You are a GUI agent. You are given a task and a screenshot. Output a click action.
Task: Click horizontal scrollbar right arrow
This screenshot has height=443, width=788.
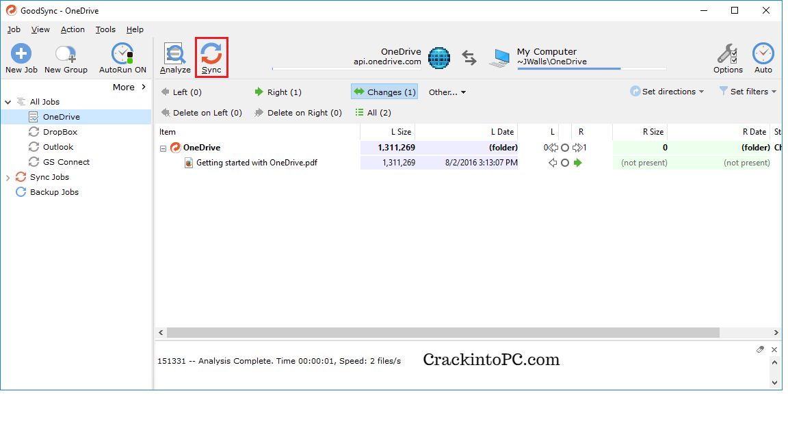click(776, 332)
